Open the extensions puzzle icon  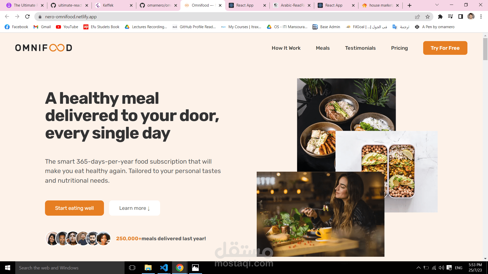440,17
